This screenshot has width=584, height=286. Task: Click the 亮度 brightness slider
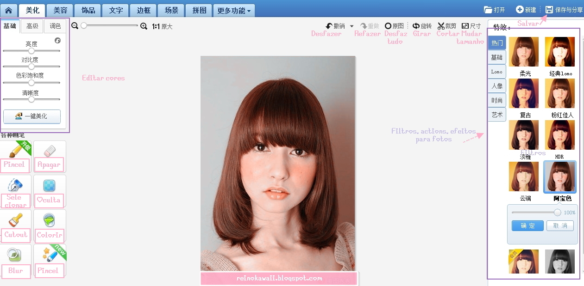tap(31, 51)
